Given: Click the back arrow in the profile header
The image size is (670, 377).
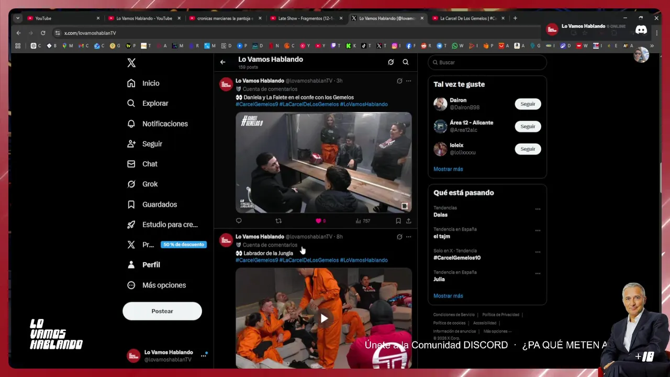Looking at the screenshot, I should pyautogui.click(x=223, y=62).
